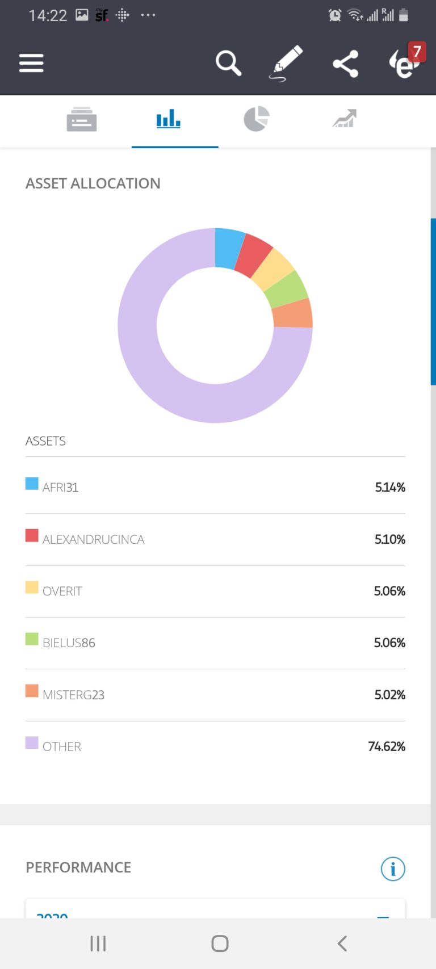Switch to the pie chart view tab
The width and height of the screenshot is (436, 969).
point(256,120)
